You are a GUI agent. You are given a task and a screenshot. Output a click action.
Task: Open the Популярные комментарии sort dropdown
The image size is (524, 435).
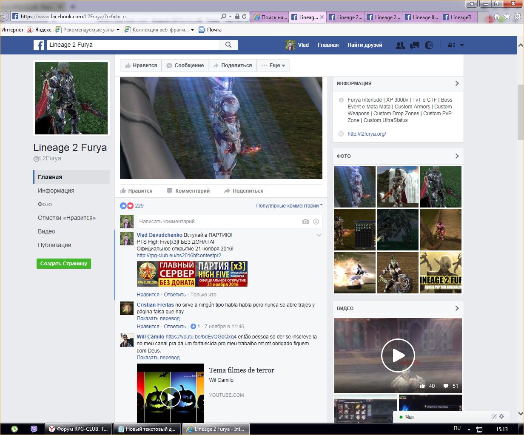click(289, 206)
